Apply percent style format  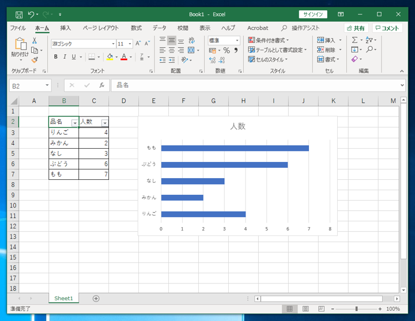(227, 50)
